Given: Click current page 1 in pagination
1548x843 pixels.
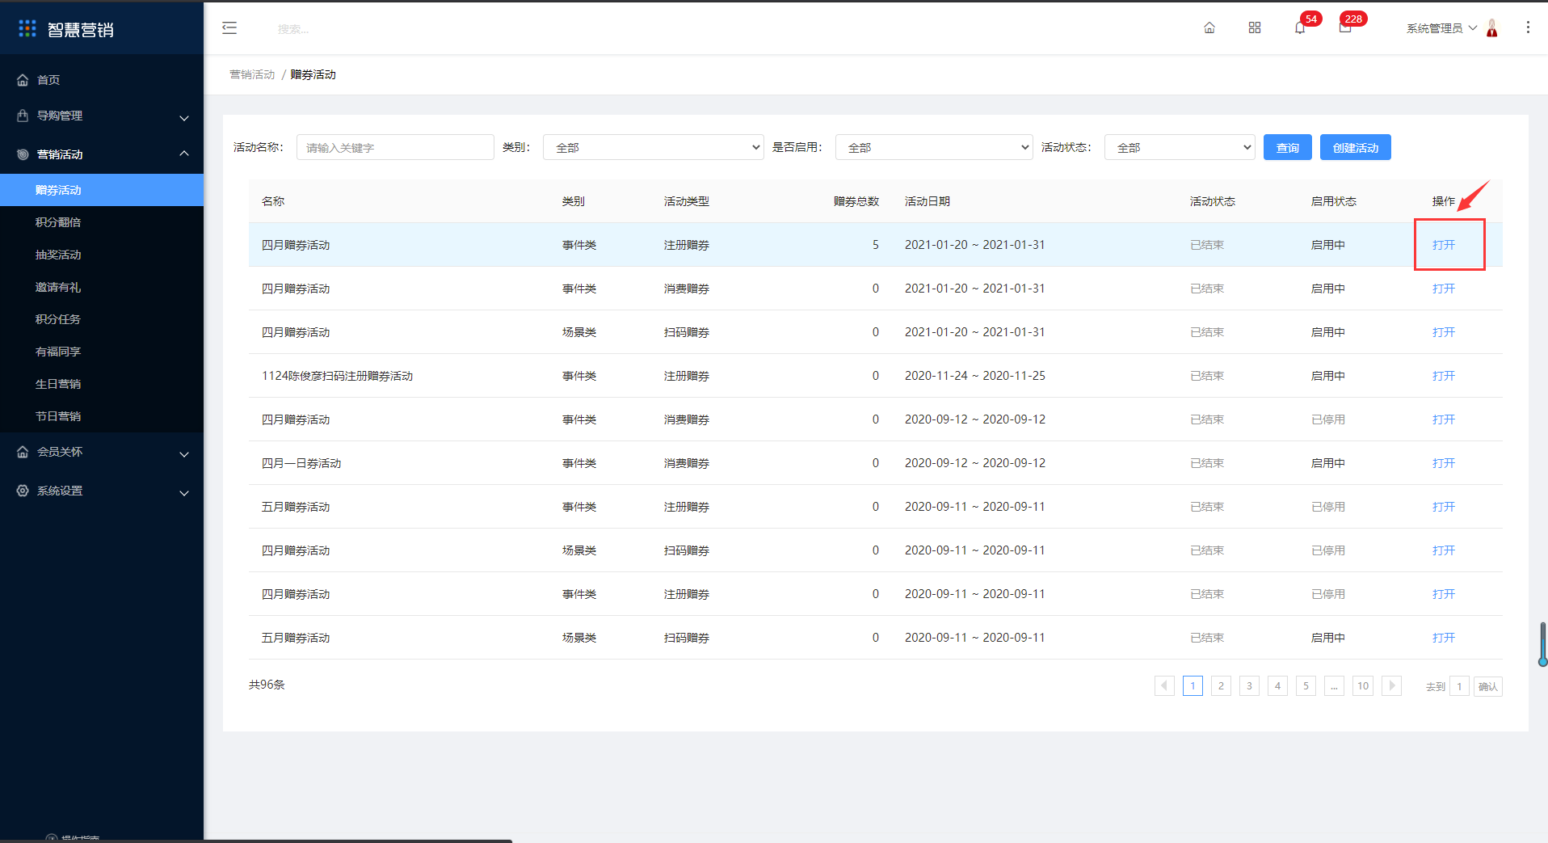Looking at the screenshot, I should pyautogui.click(x=1193, y=686).
